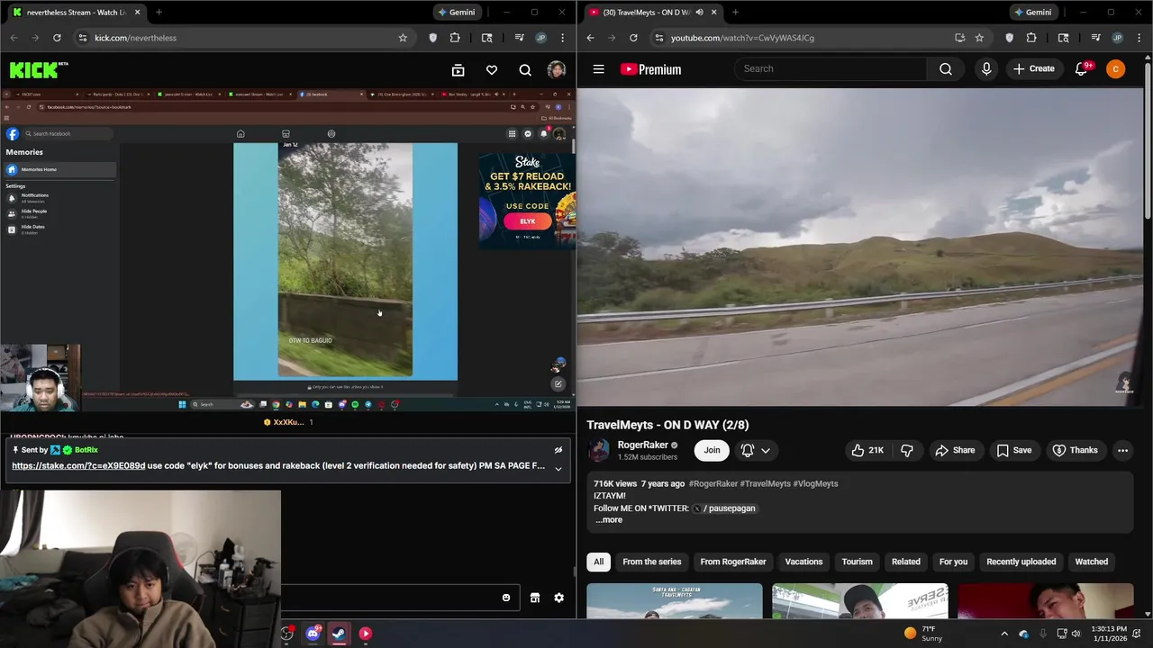Image resolution: width=1153 pixels, height=648 pixels.
Task: Open more actions three dots for video
Action: coord(1122,450)
